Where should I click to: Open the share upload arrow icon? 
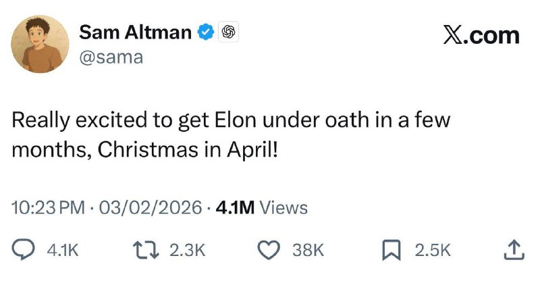point(514,250)
